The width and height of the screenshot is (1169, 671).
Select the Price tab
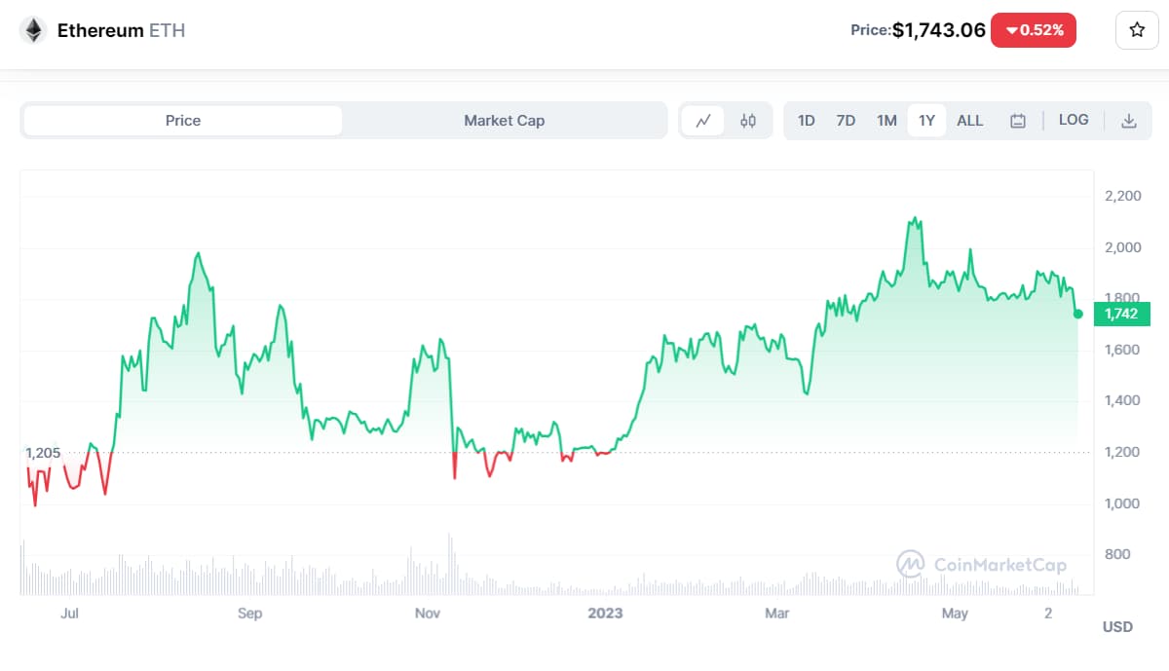click(183, 121)
